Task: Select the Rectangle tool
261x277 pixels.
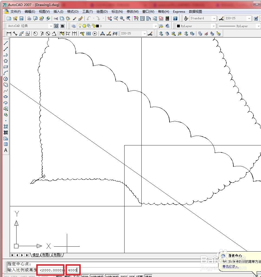Action: 6,67
